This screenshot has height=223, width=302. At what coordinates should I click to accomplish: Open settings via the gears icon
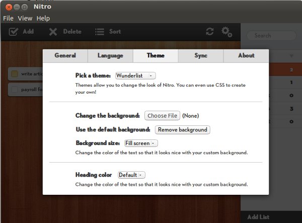(x=226, y=32)
